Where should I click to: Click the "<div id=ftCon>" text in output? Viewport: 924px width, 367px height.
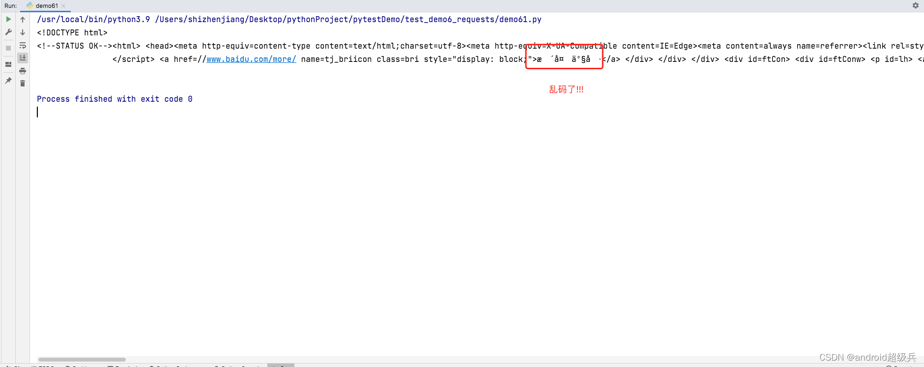tap(757, 59)
